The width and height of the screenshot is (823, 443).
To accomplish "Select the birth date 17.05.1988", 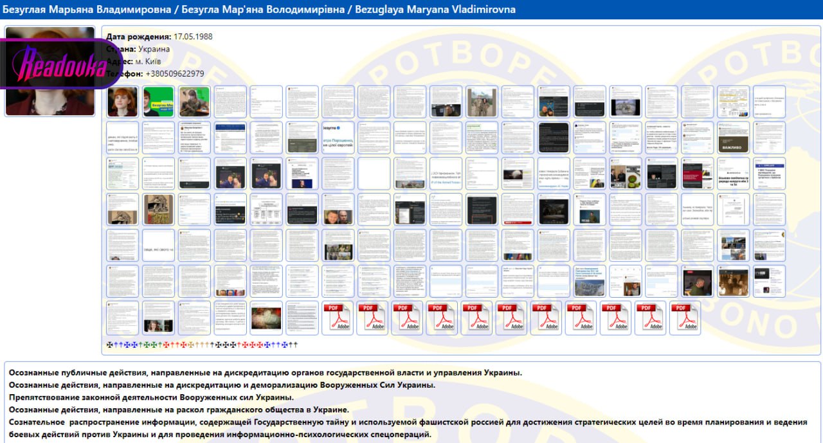I will [x=193, y=37].
